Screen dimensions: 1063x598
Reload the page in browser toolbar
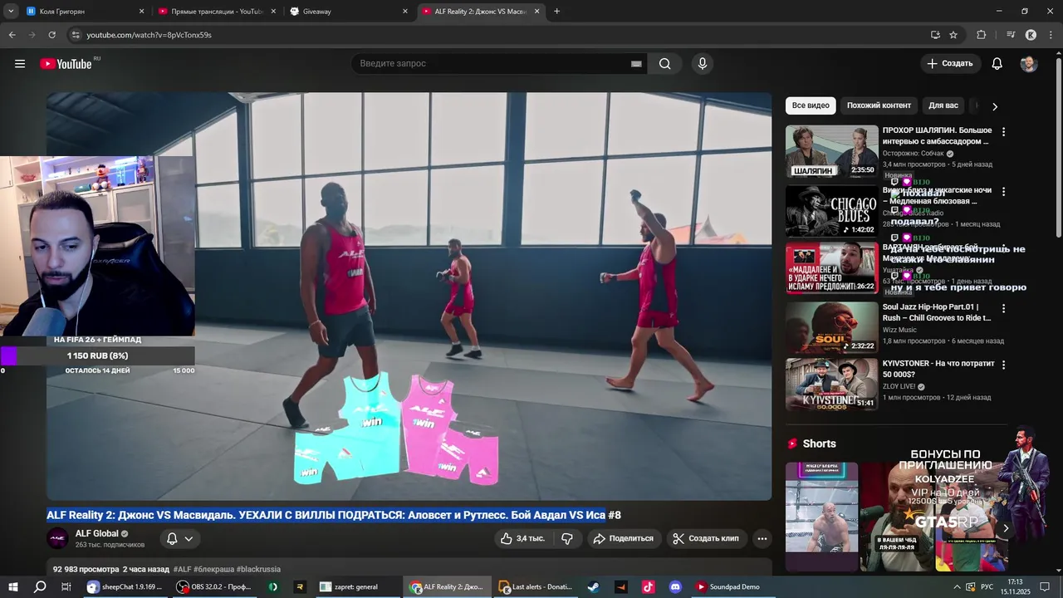coord(51,35)
